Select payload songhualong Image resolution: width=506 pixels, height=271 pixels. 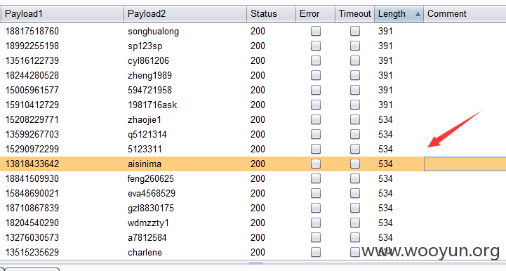click(x=153, y=32)
